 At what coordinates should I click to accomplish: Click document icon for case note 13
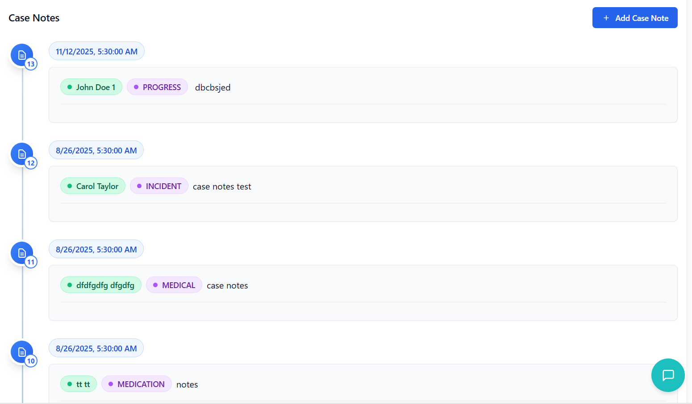pos(22,55)
